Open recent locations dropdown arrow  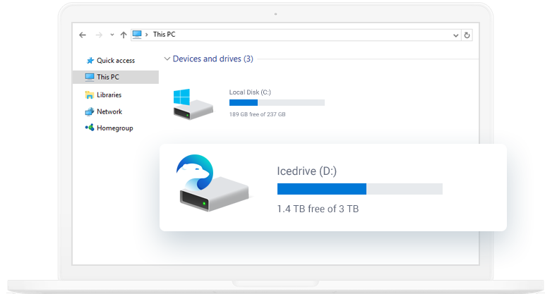click(112, 35)
